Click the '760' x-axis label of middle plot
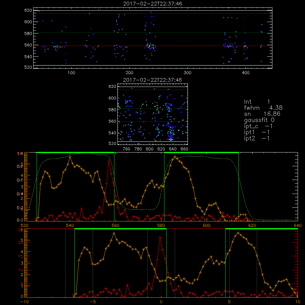This screenshot has width=305, height=305. 127,149
